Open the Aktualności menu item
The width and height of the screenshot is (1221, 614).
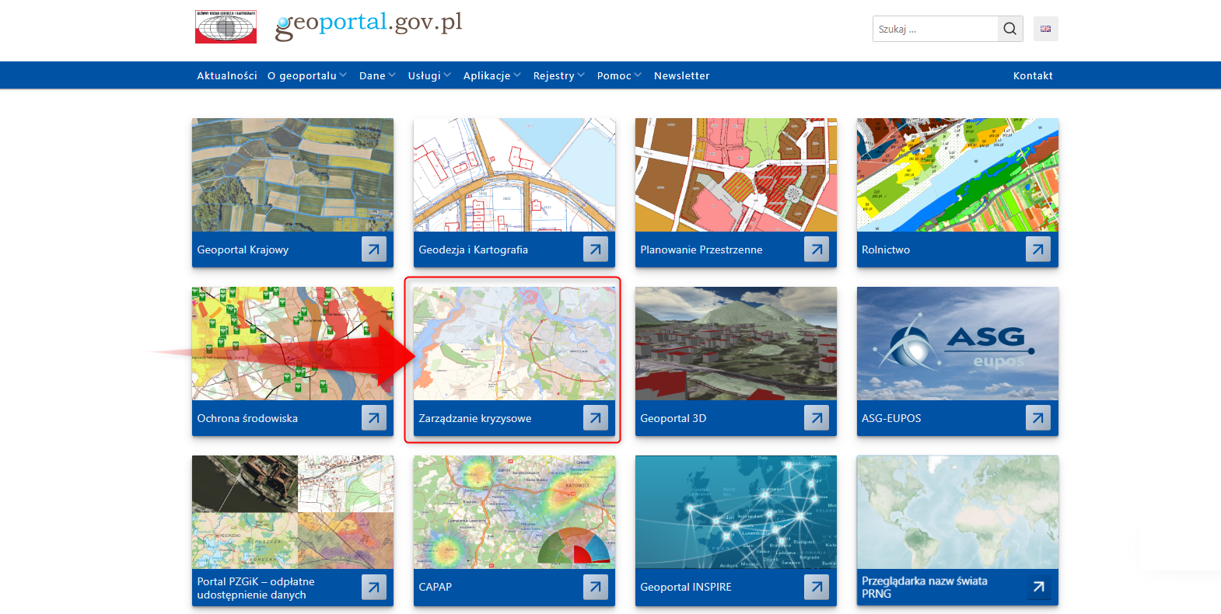pos(226,75)
